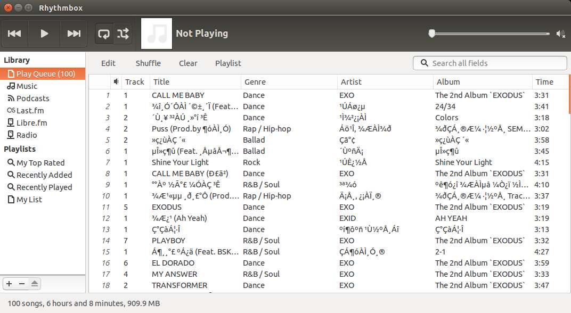Click the AH YEAH album cell
This screenshot has width=571, height=313.
pyautogui.click(x=451, y=218)
